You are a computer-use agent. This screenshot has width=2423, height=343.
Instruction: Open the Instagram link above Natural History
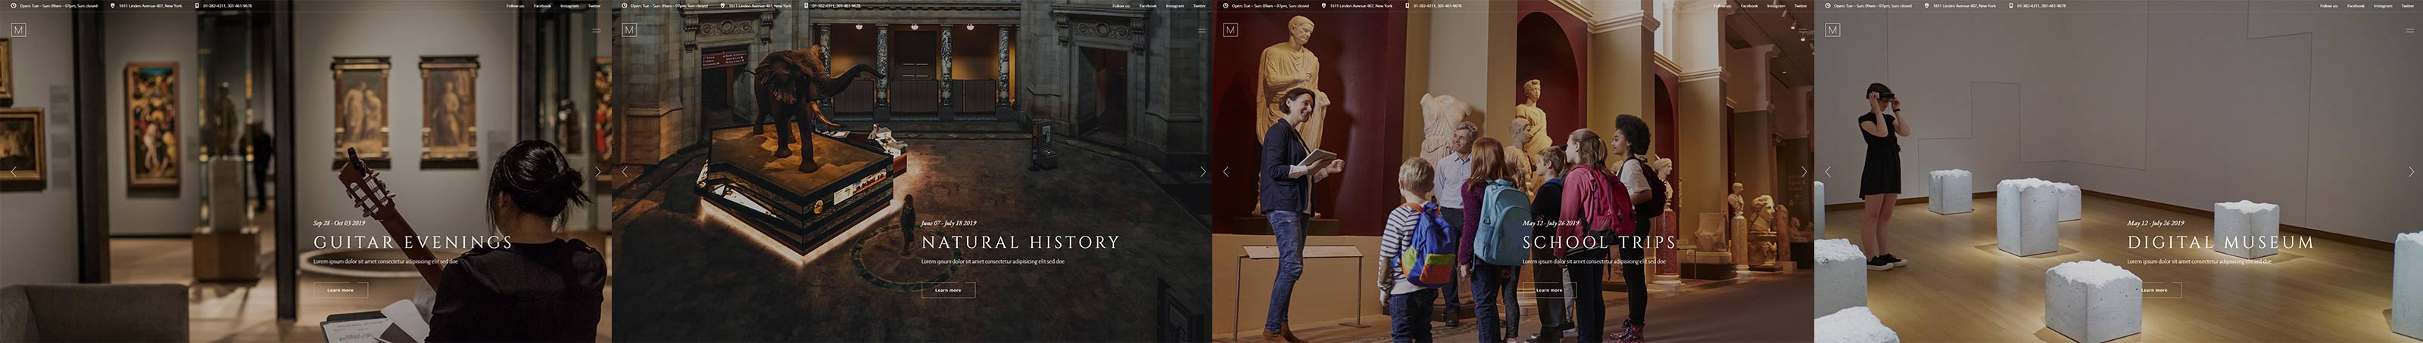[x=1175, y=5]
